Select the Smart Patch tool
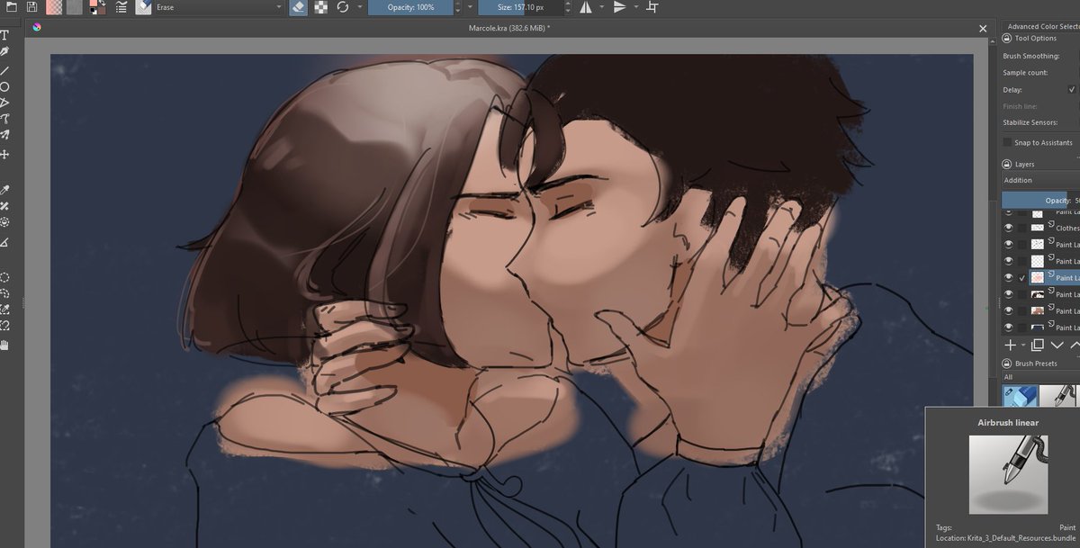 [x=4, y=206]
